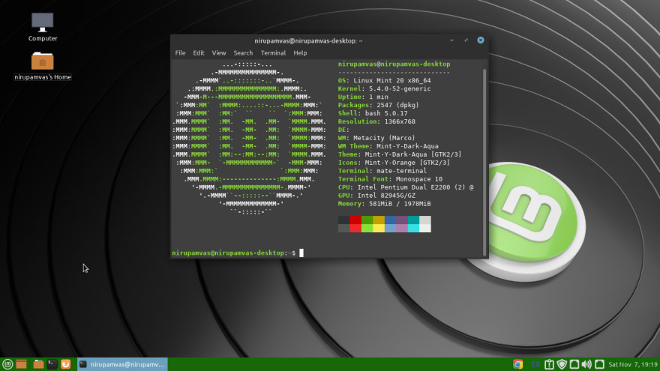Image resolution: width=660 pixels, height=371 pixels.
Task: Open the Computer desktop icon
Action: pyautogui.click(x=43, y=27)
